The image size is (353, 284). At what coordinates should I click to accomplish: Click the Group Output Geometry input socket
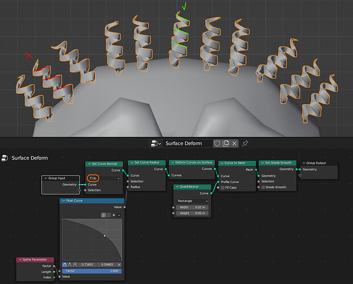pyautogui.click(x=300, y=169)
